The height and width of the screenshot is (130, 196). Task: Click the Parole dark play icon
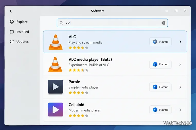pos(55,87)
